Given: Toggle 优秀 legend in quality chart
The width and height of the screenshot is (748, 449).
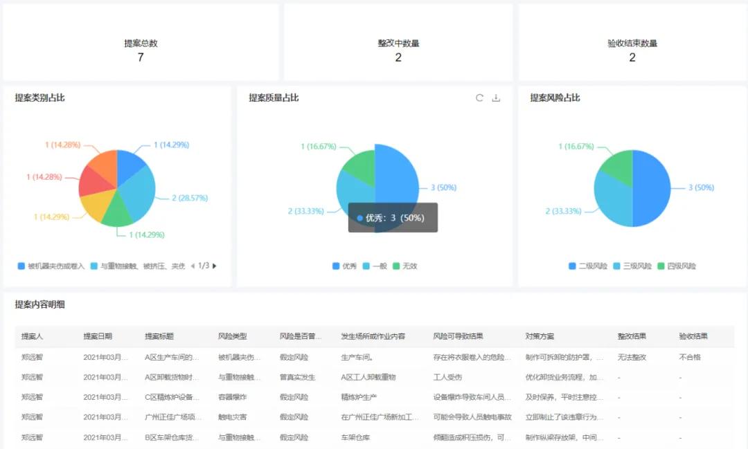Looking at the screenshot, I should 344,266.
